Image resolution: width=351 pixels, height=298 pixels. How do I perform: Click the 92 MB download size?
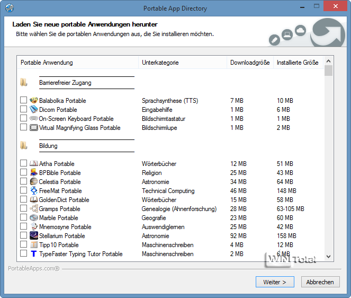238,236
